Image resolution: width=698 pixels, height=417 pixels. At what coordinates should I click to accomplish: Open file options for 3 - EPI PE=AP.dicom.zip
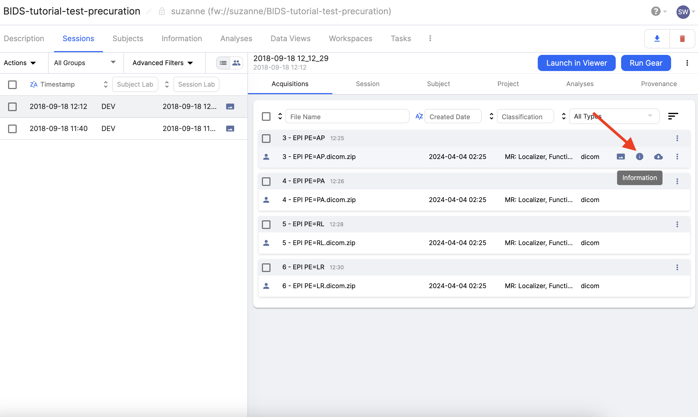click(677, 157)
